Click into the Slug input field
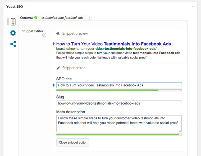 click(x=119, y=103)
